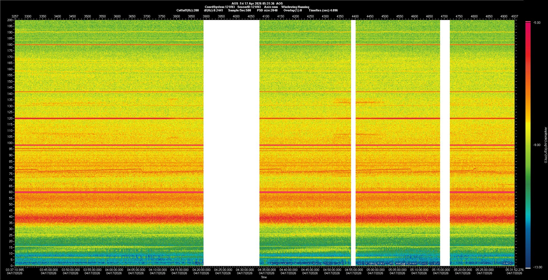Viewport: 548px width, 280px height.
Task: Click the narrow white gap near 04:55:00
Action: click(353, 143)
